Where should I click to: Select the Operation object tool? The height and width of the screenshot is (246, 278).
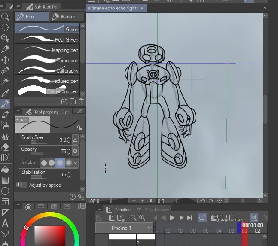point(5,38)
